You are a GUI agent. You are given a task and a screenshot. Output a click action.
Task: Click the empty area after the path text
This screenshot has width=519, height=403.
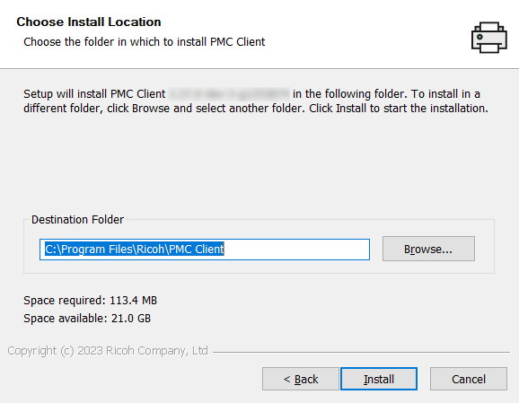click(x=296, y=250)
